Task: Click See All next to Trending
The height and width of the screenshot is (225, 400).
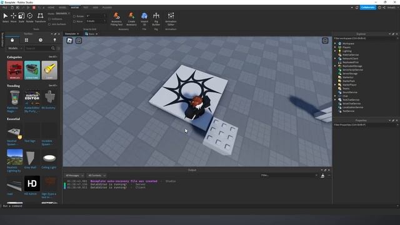Action: click(x=52, y=86)
